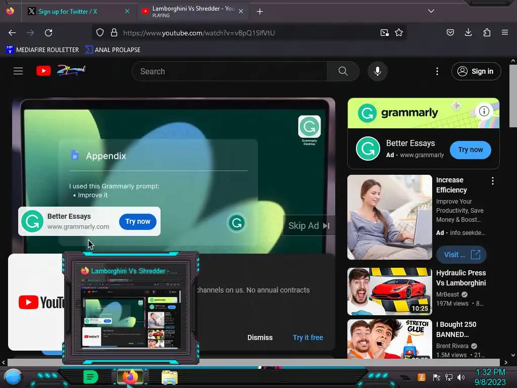This screenshot has width=517, height=388.
Task: Open picture-in-picture icon in address bar
Action: [x=384, y=33]
